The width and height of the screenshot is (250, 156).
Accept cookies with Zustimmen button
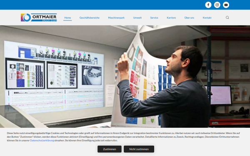click(110, 149)
